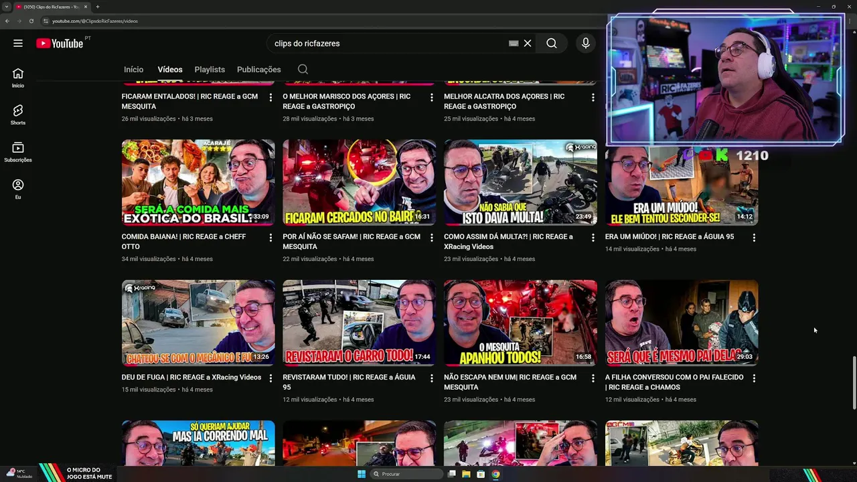This screenshot has height=482, width=857.
Task: Click the browser address bar URL
Action: [95, 21]
